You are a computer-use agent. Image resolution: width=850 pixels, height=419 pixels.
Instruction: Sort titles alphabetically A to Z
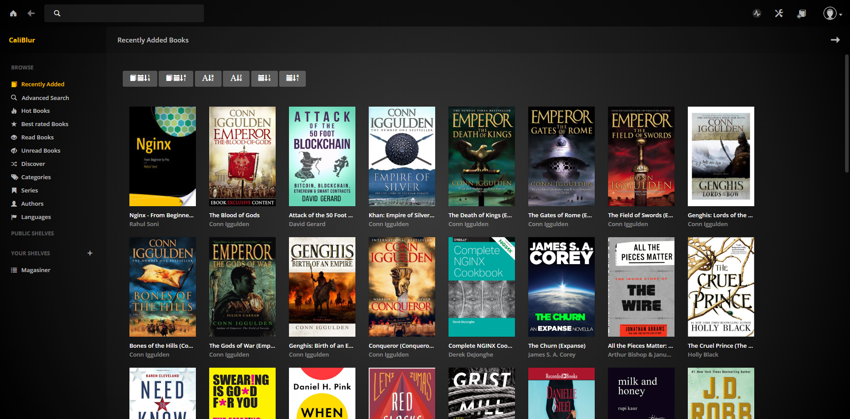[208, 78]
